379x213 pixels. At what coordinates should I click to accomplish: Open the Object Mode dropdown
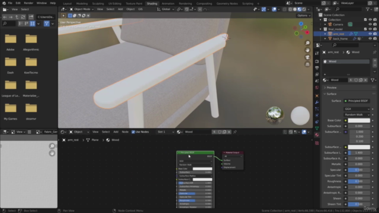click(x=82, y=9)
